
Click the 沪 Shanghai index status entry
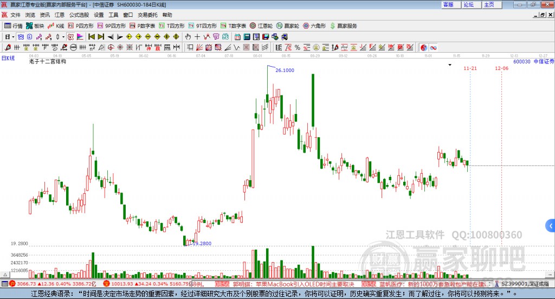(53, 284)
